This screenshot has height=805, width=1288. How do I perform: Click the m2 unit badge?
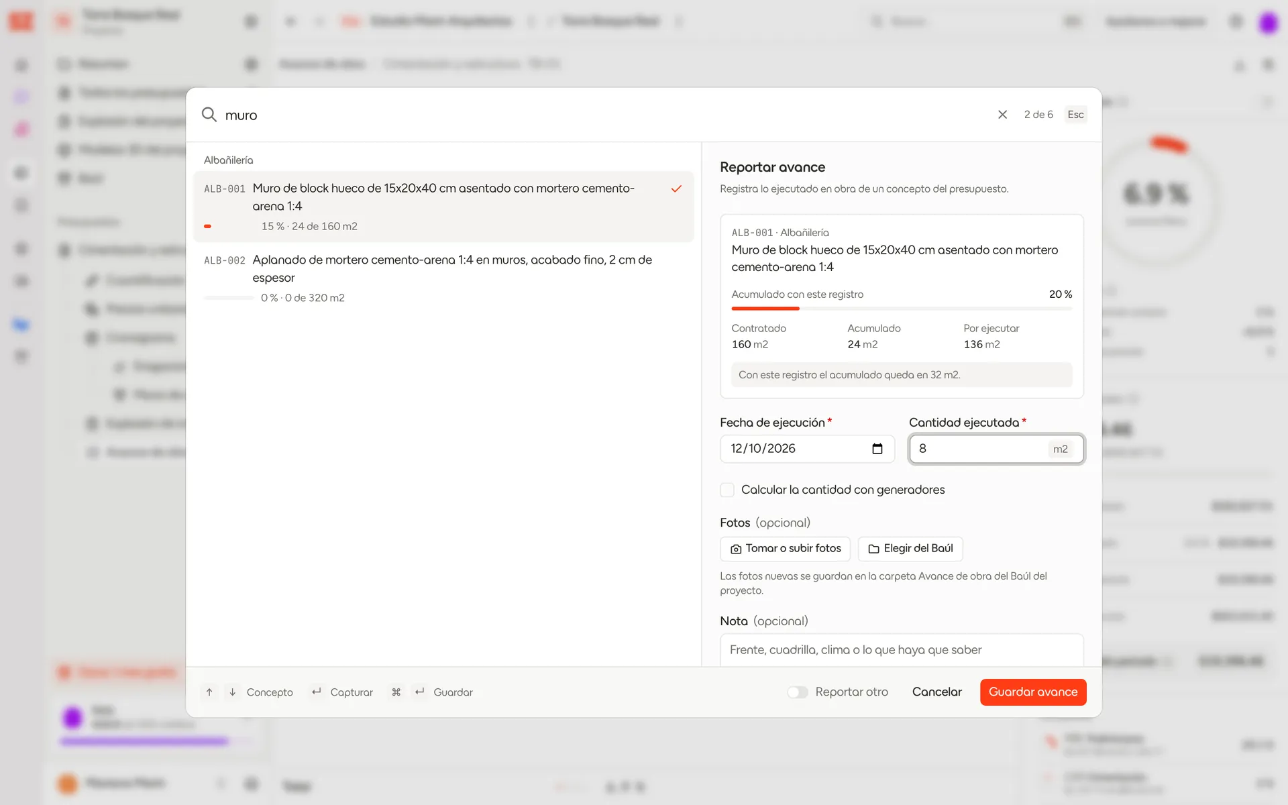tap(1060, 449)
